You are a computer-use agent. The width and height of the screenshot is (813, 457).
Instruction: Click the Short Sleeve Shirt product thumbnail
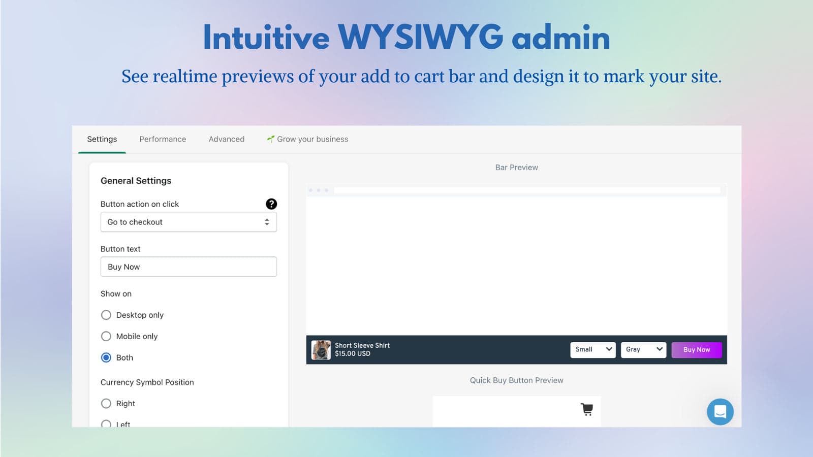[321, 350]
